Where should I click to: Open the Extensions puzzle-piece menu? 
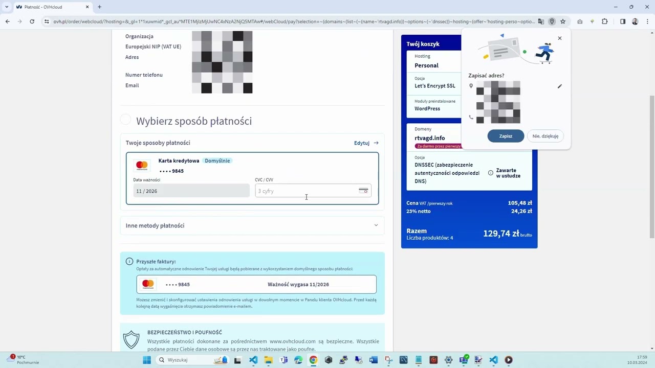pos(605,21)
